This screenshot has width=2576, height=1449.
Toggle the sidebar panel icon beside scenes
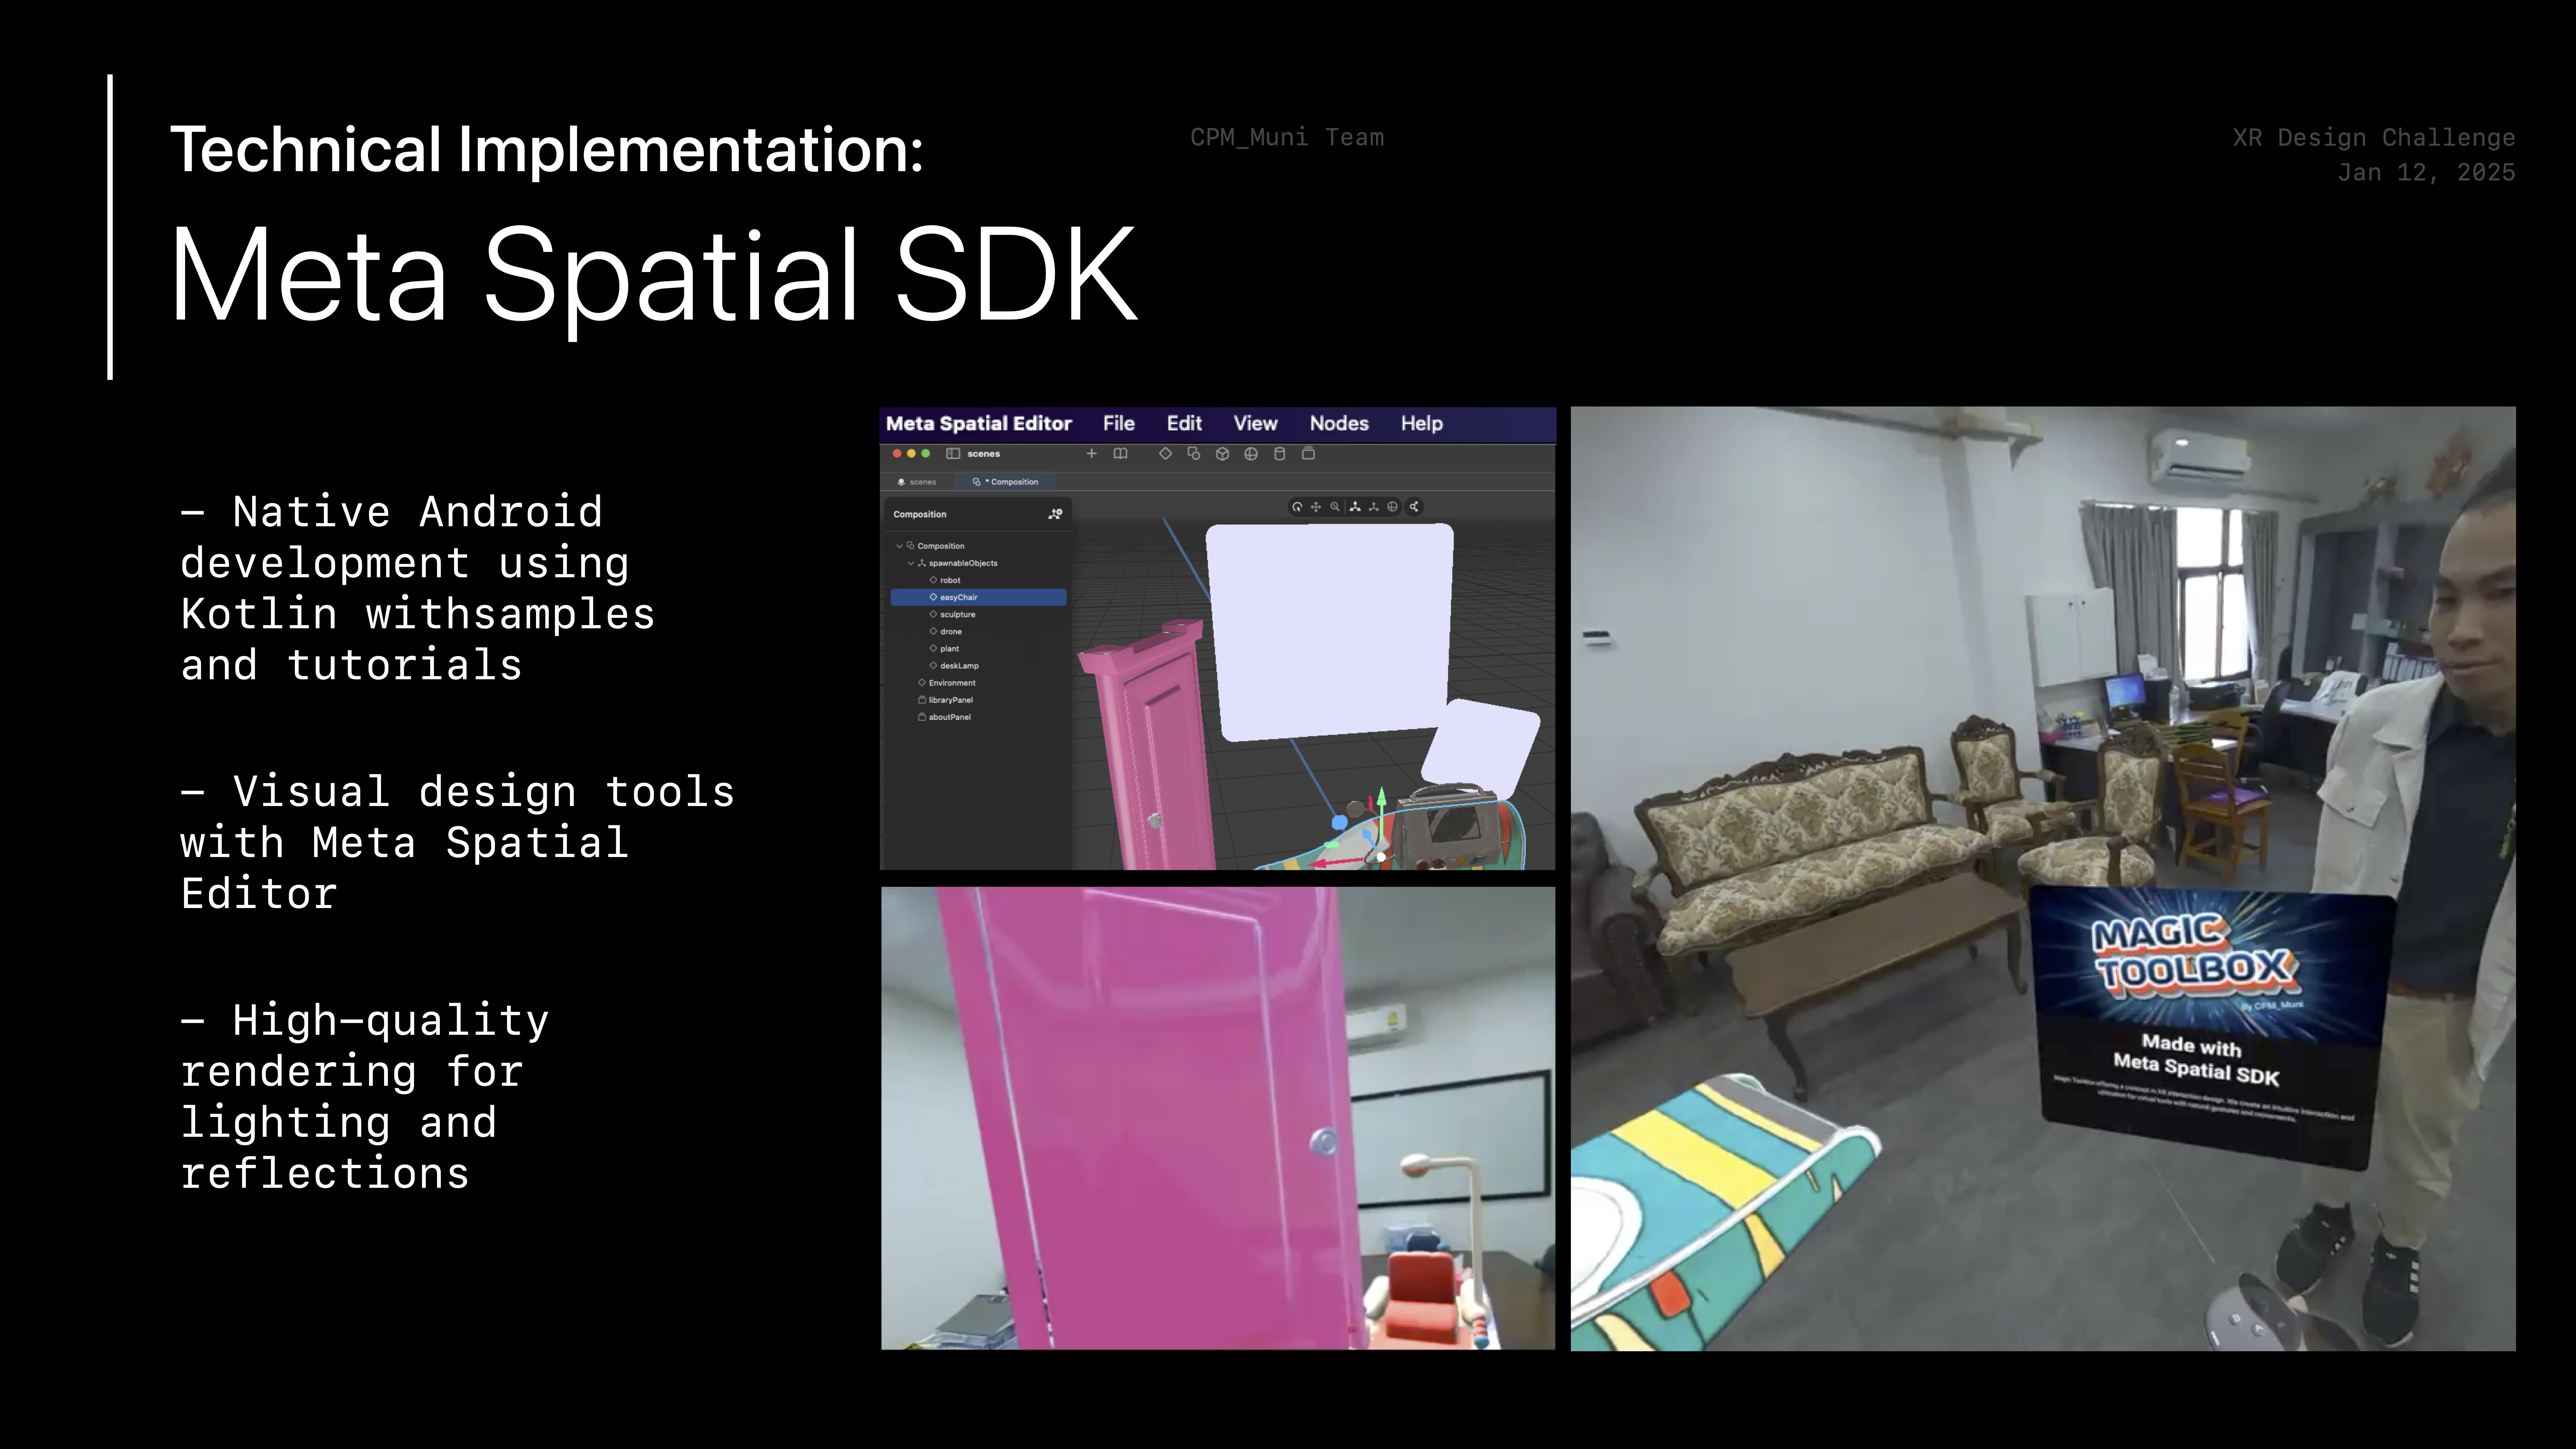pos(953,454)
